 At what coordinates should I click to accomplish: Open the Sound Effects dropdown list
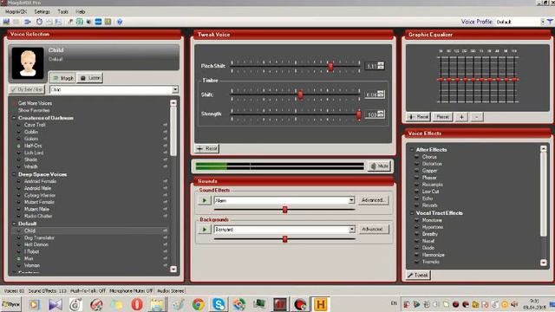351,200
